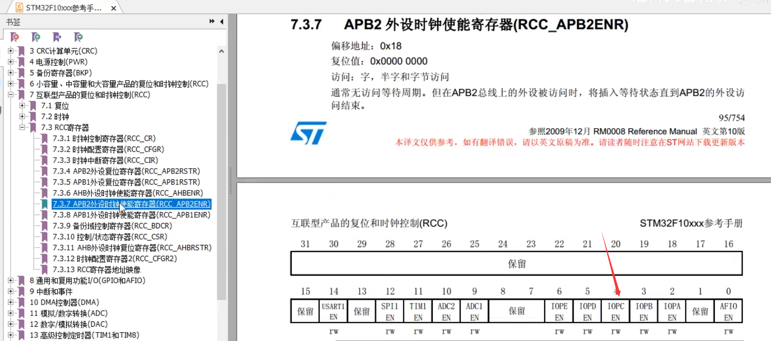Click the bookmarks panel scroll-up arrow
771x341 pixels.
[221, 51]
